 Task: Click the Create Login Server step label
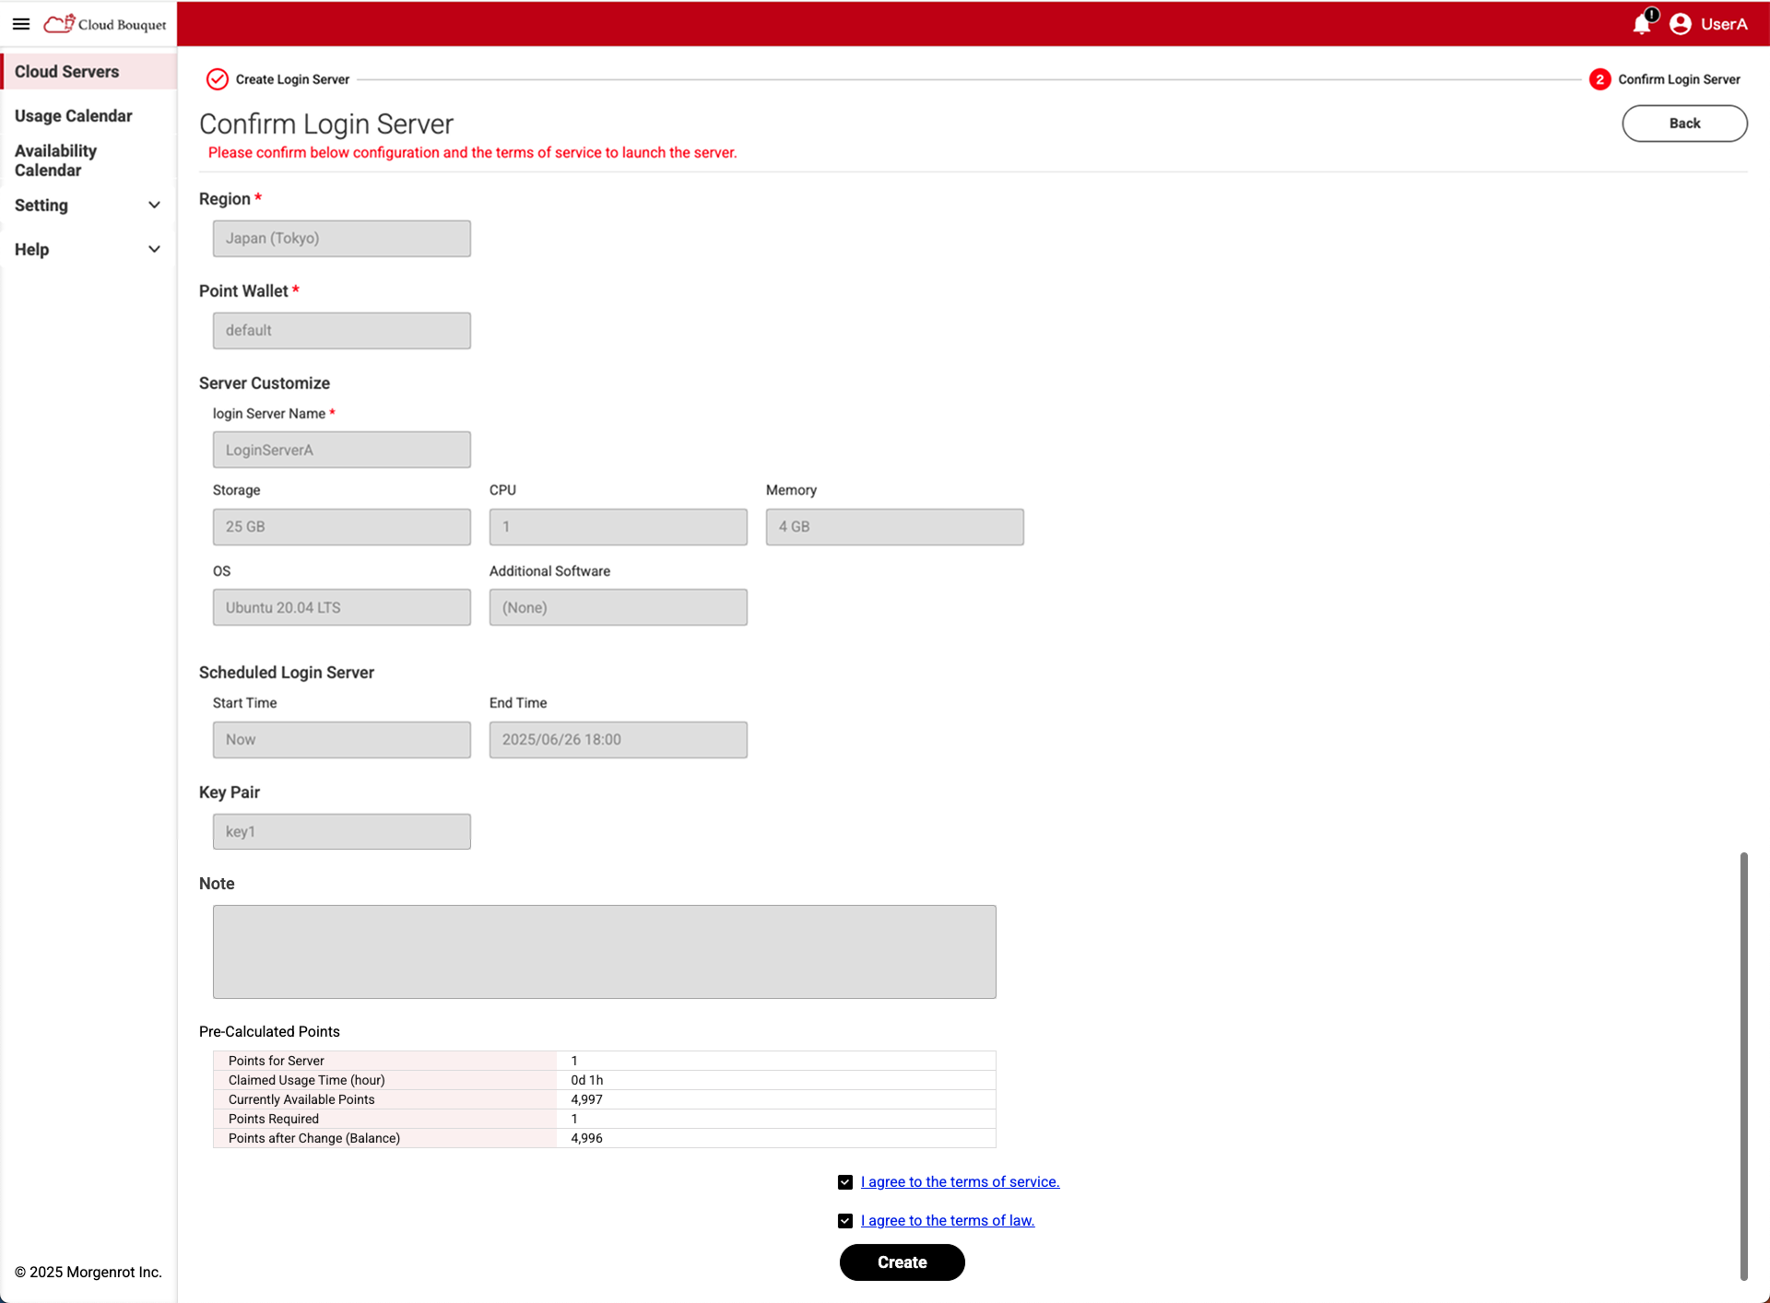[292, 79]
